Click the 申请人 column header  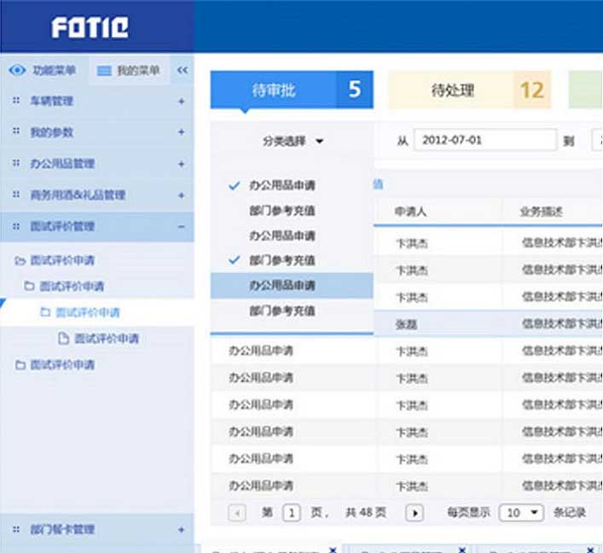411,212
